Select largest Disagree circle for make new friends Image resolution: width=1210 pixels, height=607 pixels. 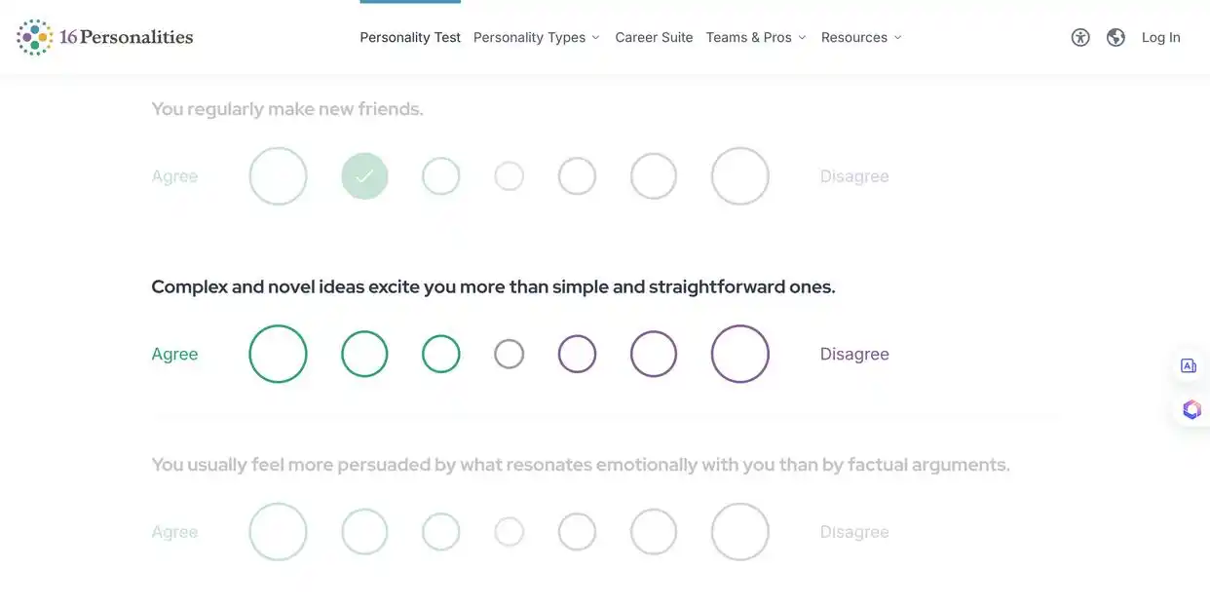[740, 176]
